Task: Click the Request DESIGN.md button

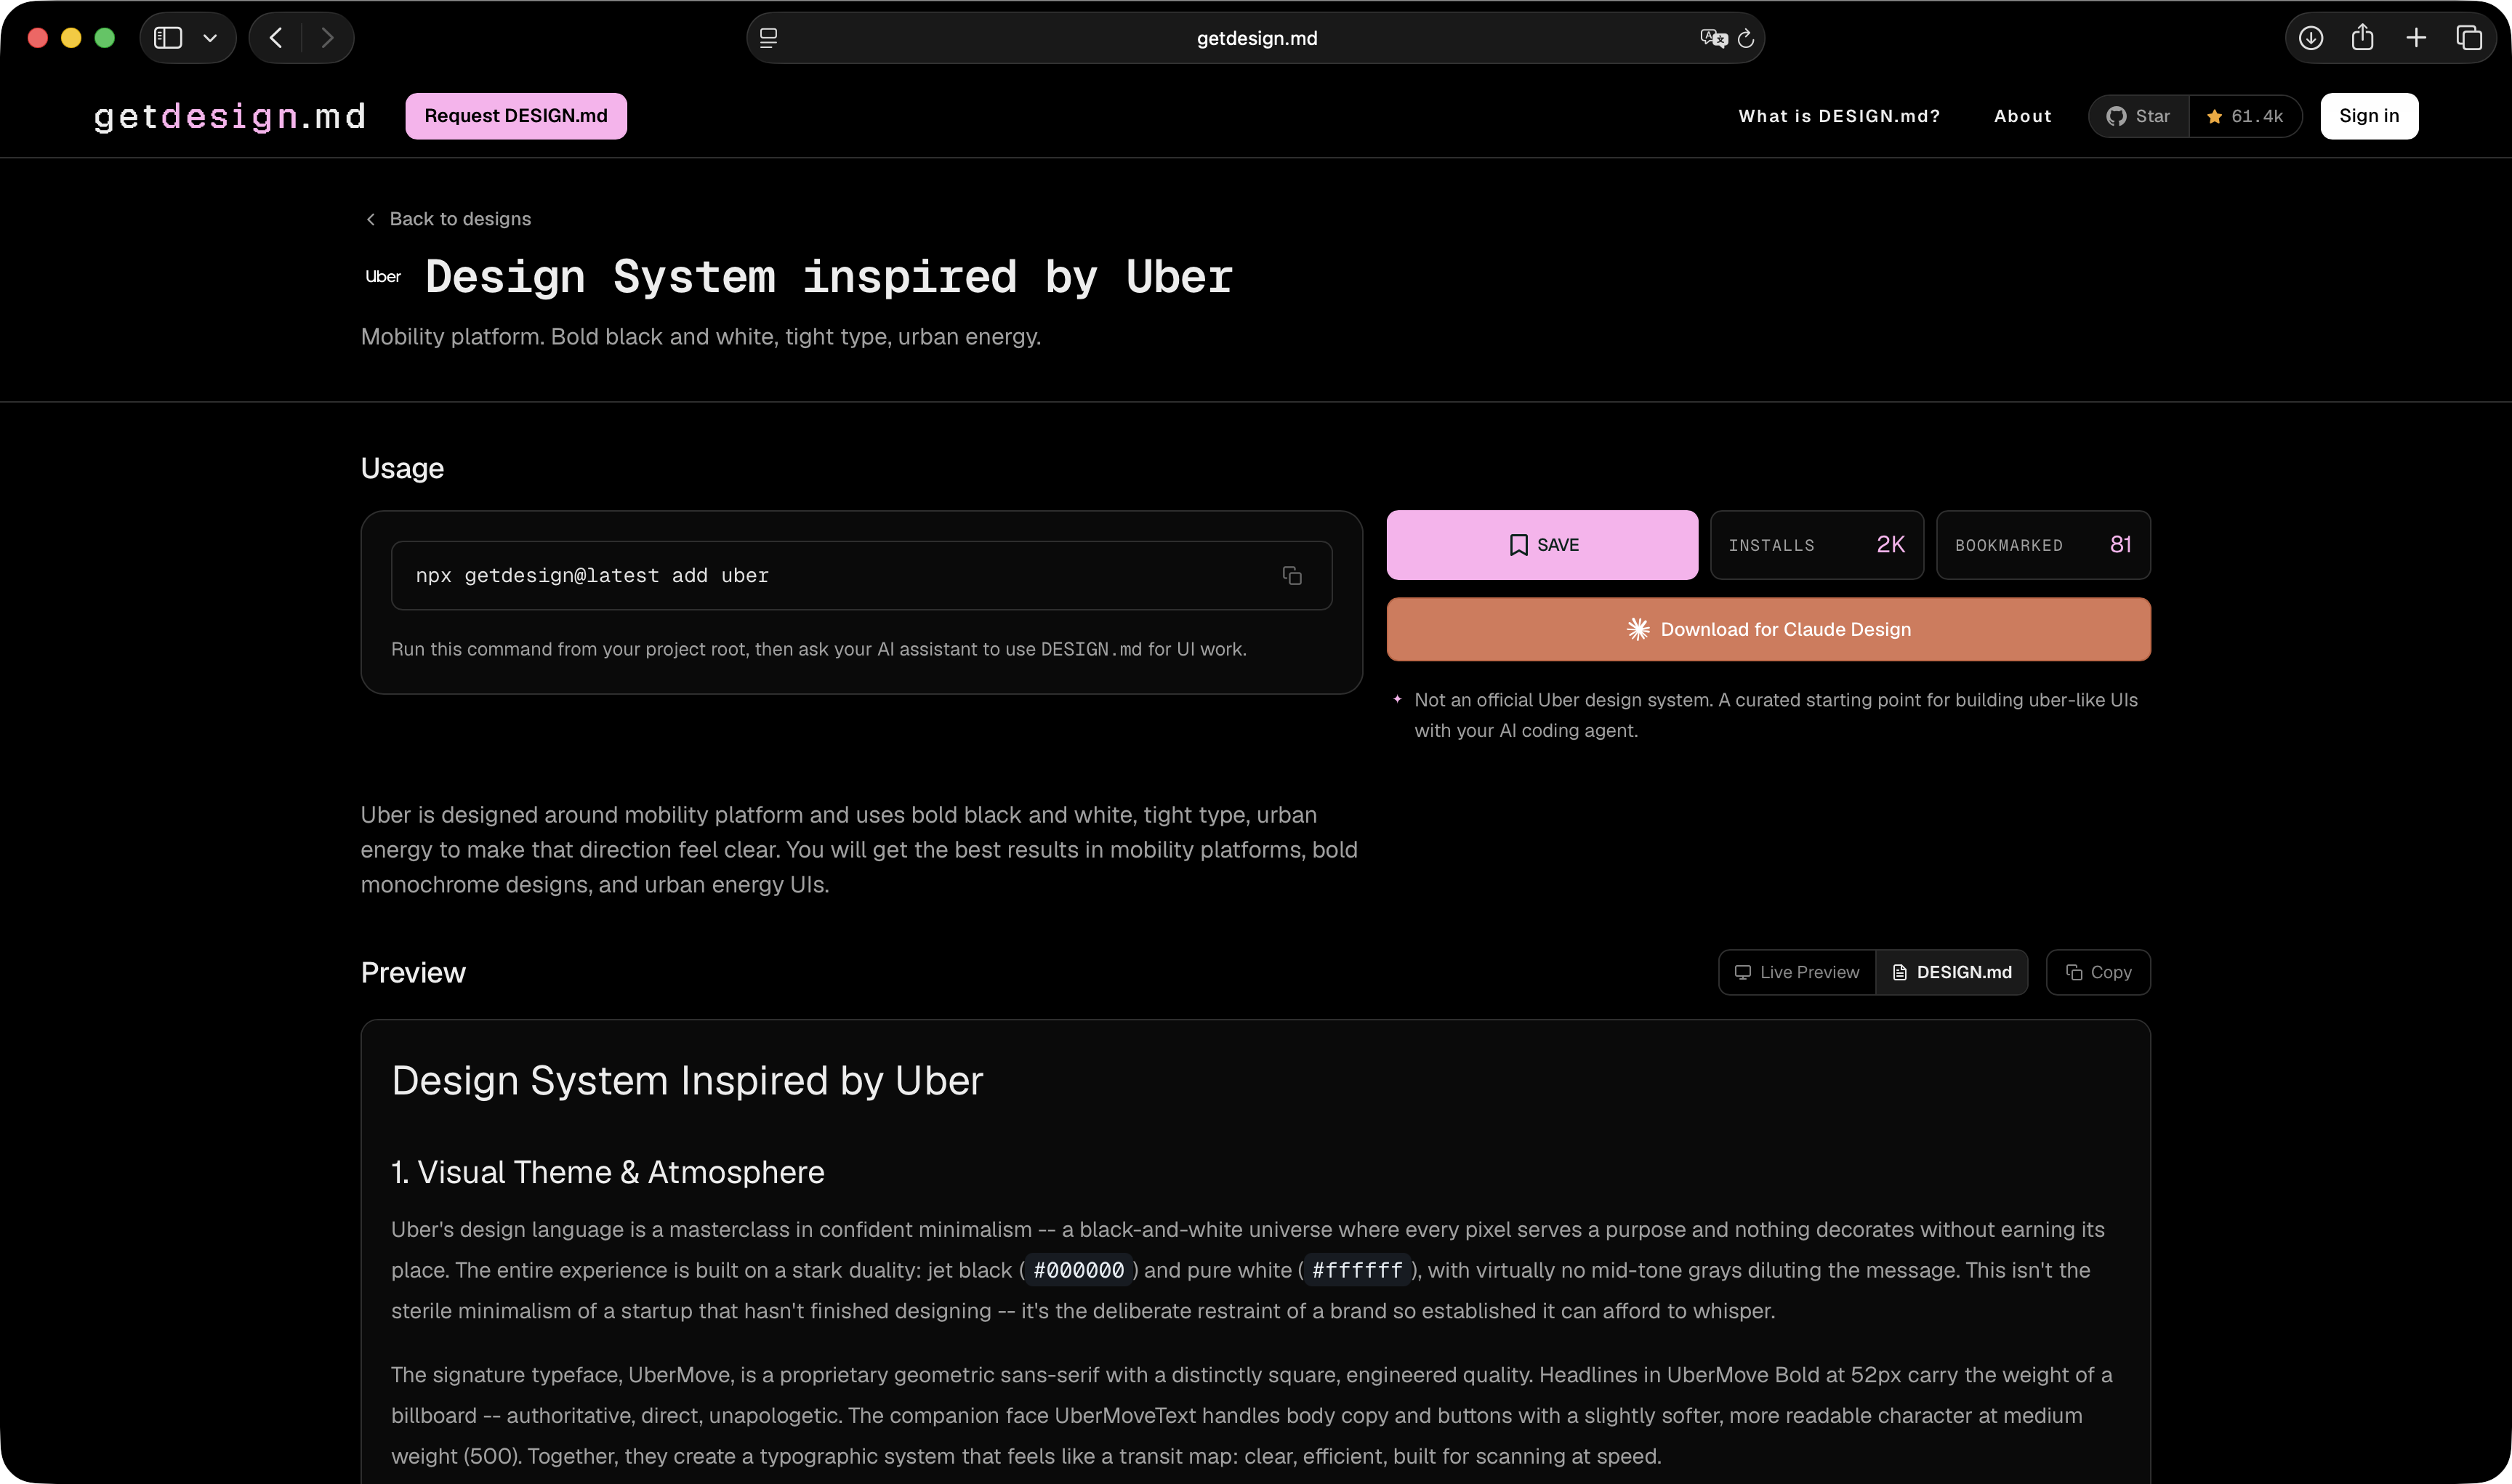Action: coord(516,116)
